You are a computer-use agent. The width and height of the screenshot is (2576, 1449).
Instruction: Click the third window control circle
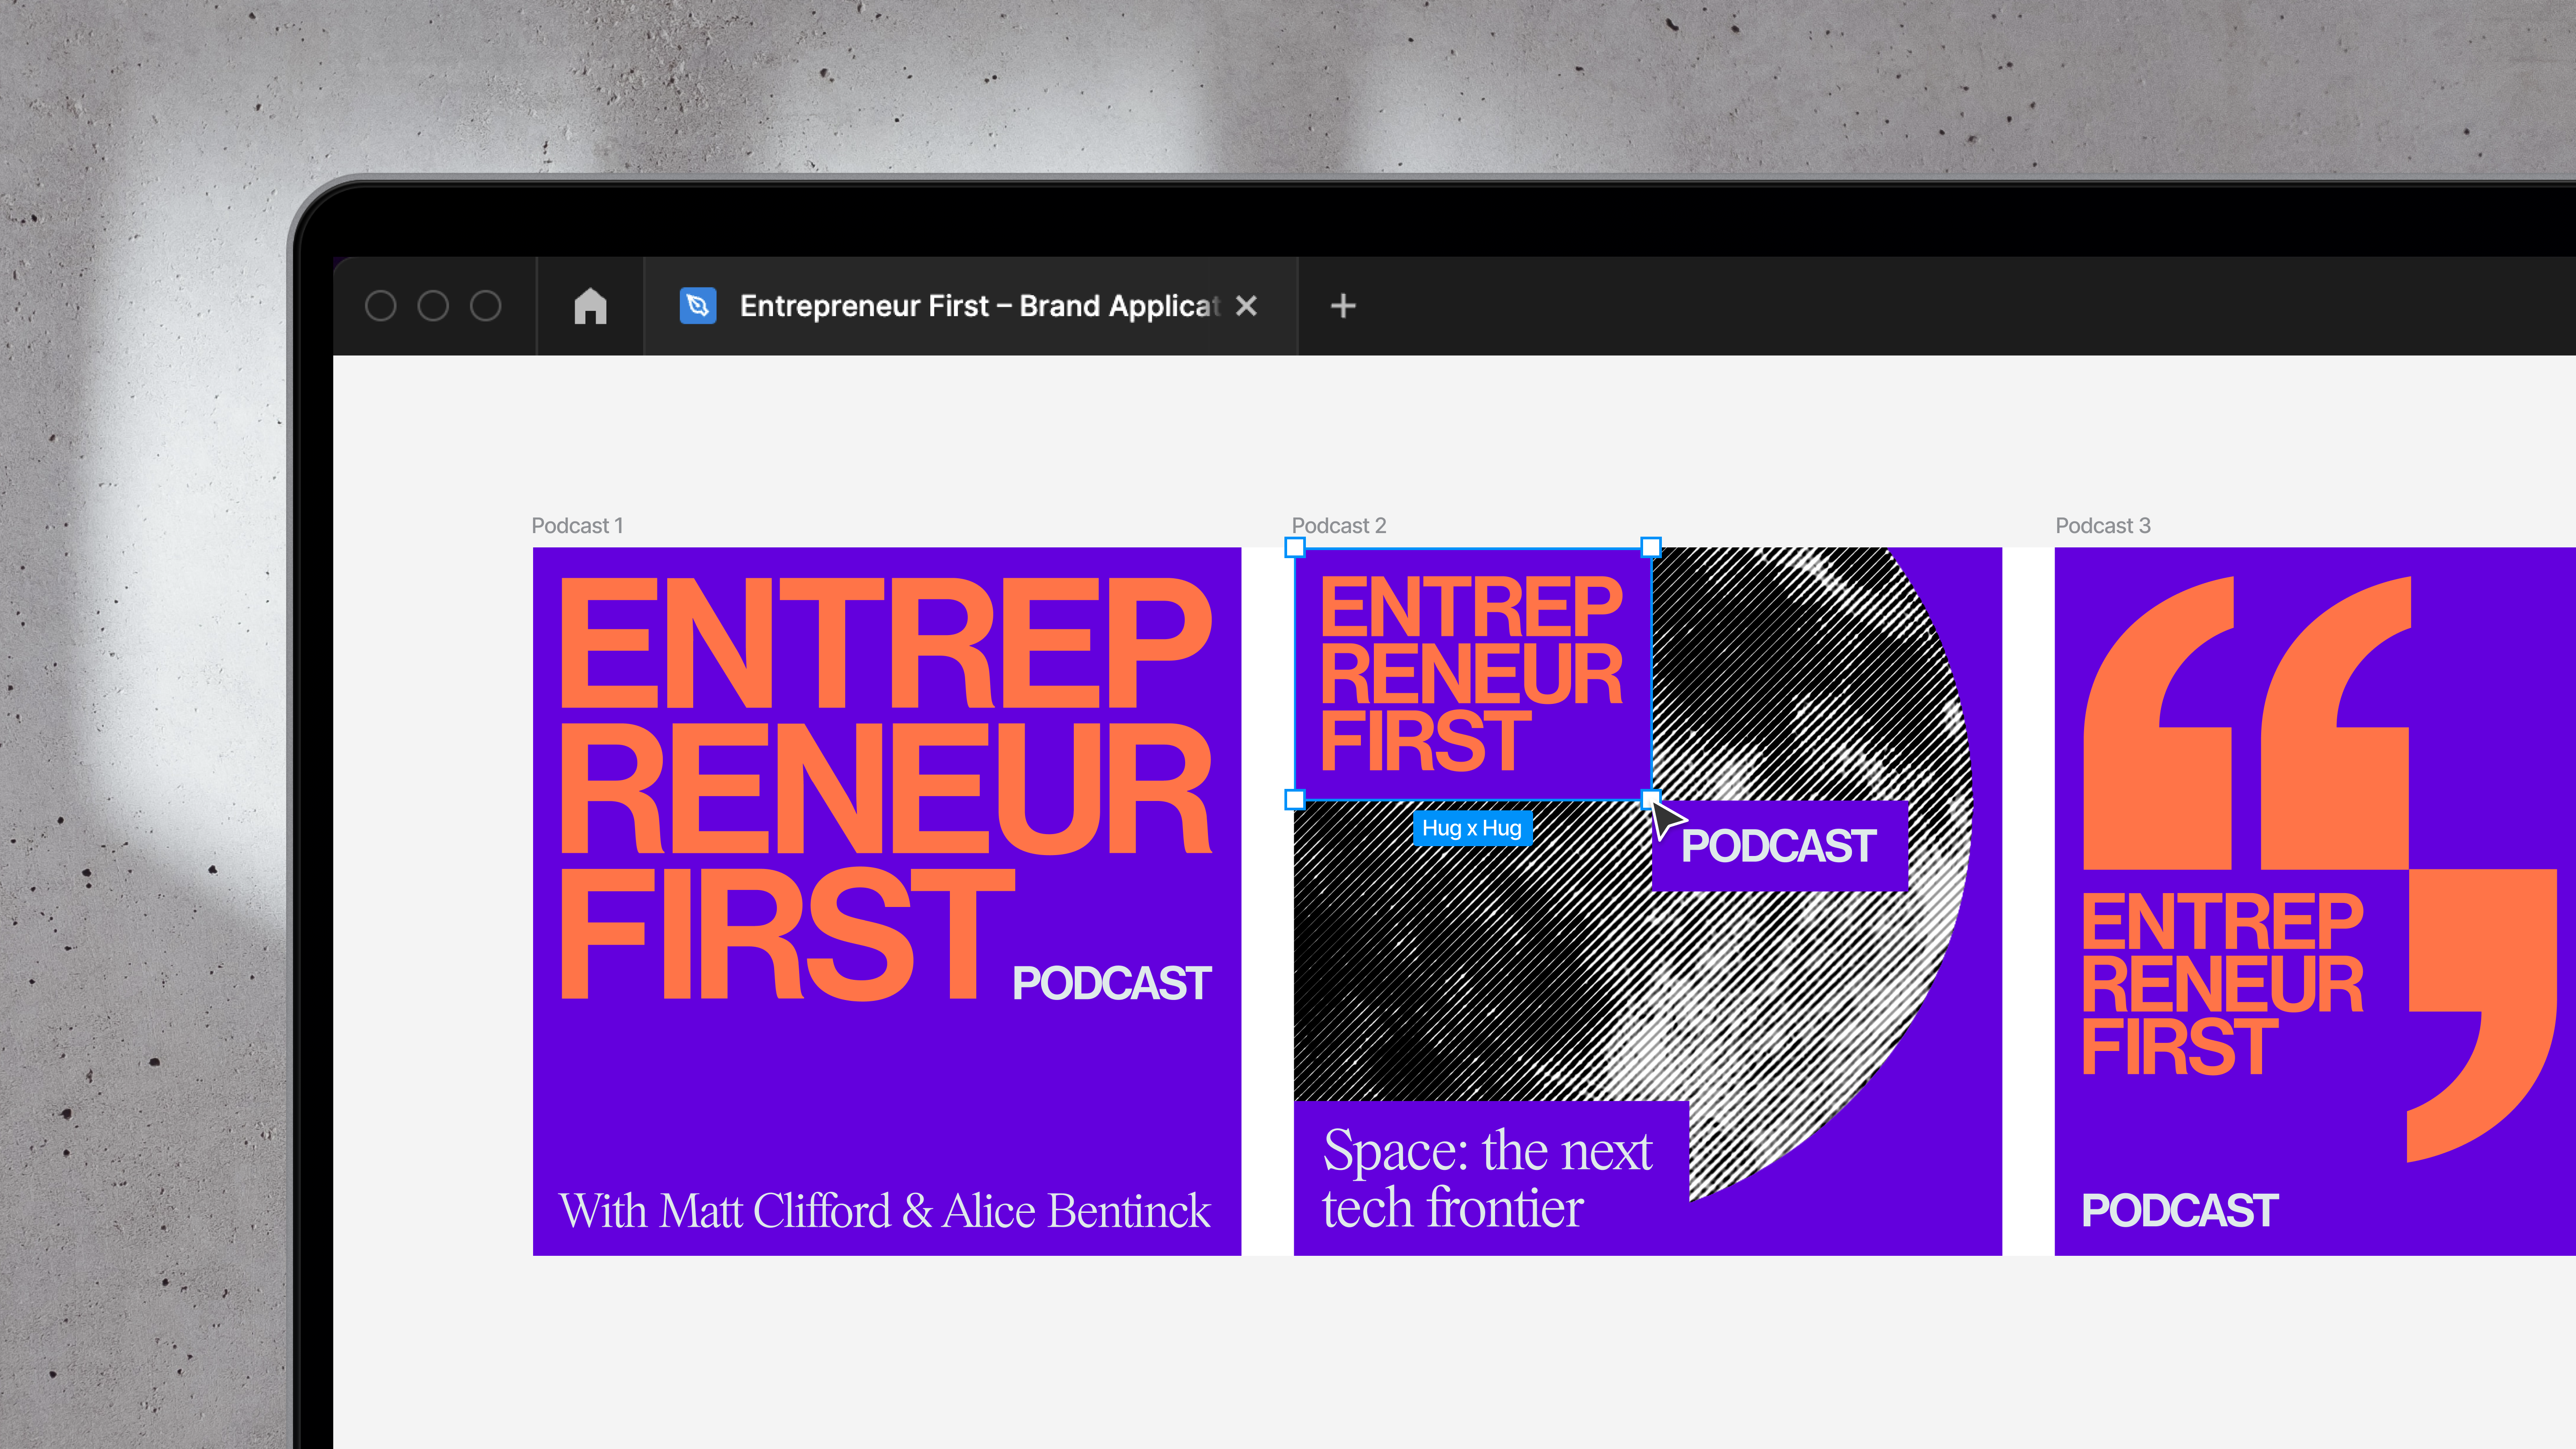486,306
